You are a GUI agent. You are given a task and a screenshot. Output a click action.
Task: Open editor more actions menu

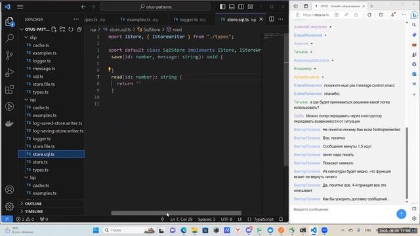coord(280,19)
